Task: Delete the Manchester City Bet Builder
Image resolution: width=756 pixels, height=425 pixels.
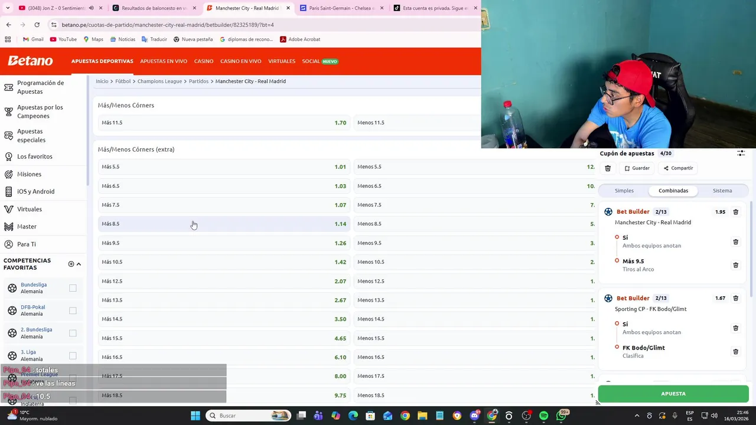Action: pos(735,212)
